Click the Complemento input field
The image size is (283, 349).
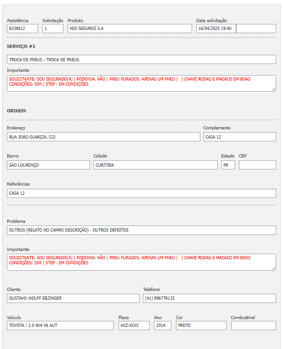click(x=239, y=137)
